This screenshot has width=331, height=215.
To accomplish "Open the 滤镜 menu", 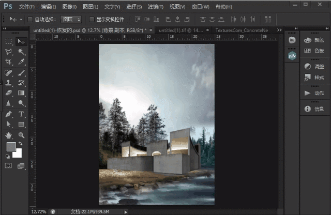I will [156, 7].
